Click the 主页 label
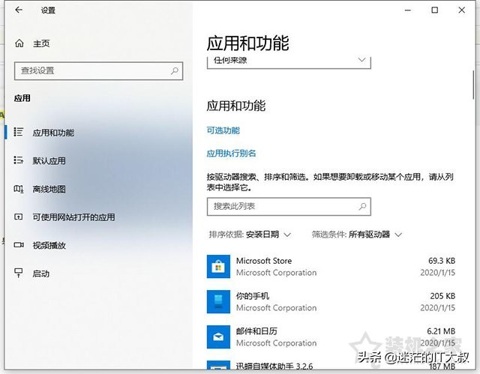Image resolution: width=480 pixels, height=374 pixels. [41, 43]
